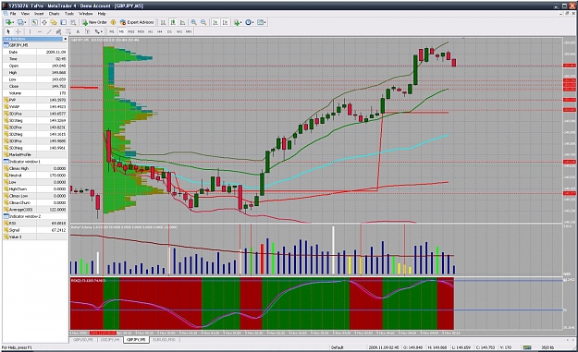Toggle the Market Watch window icon
This screenshot has height=352, width=578.
click(34, 22)
